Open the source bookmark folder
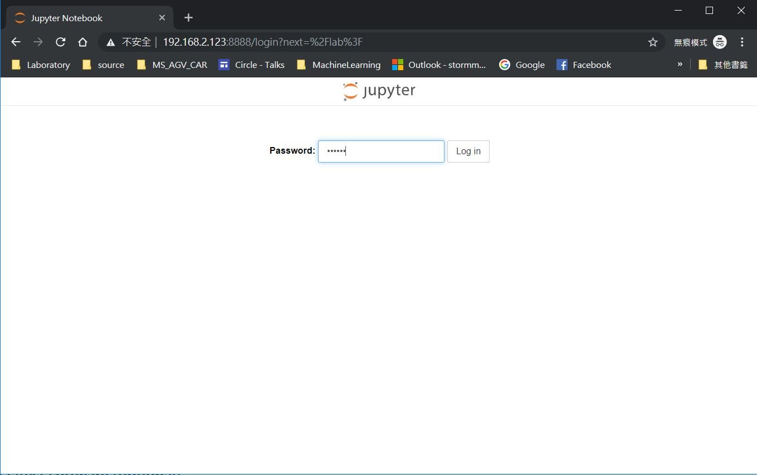 pyautogui.click(x=104, y=65)
